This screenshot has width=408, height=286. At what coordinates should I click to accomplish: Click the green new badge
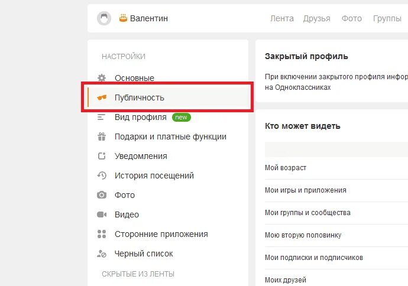pyautogui.click(x=181, y=117)
